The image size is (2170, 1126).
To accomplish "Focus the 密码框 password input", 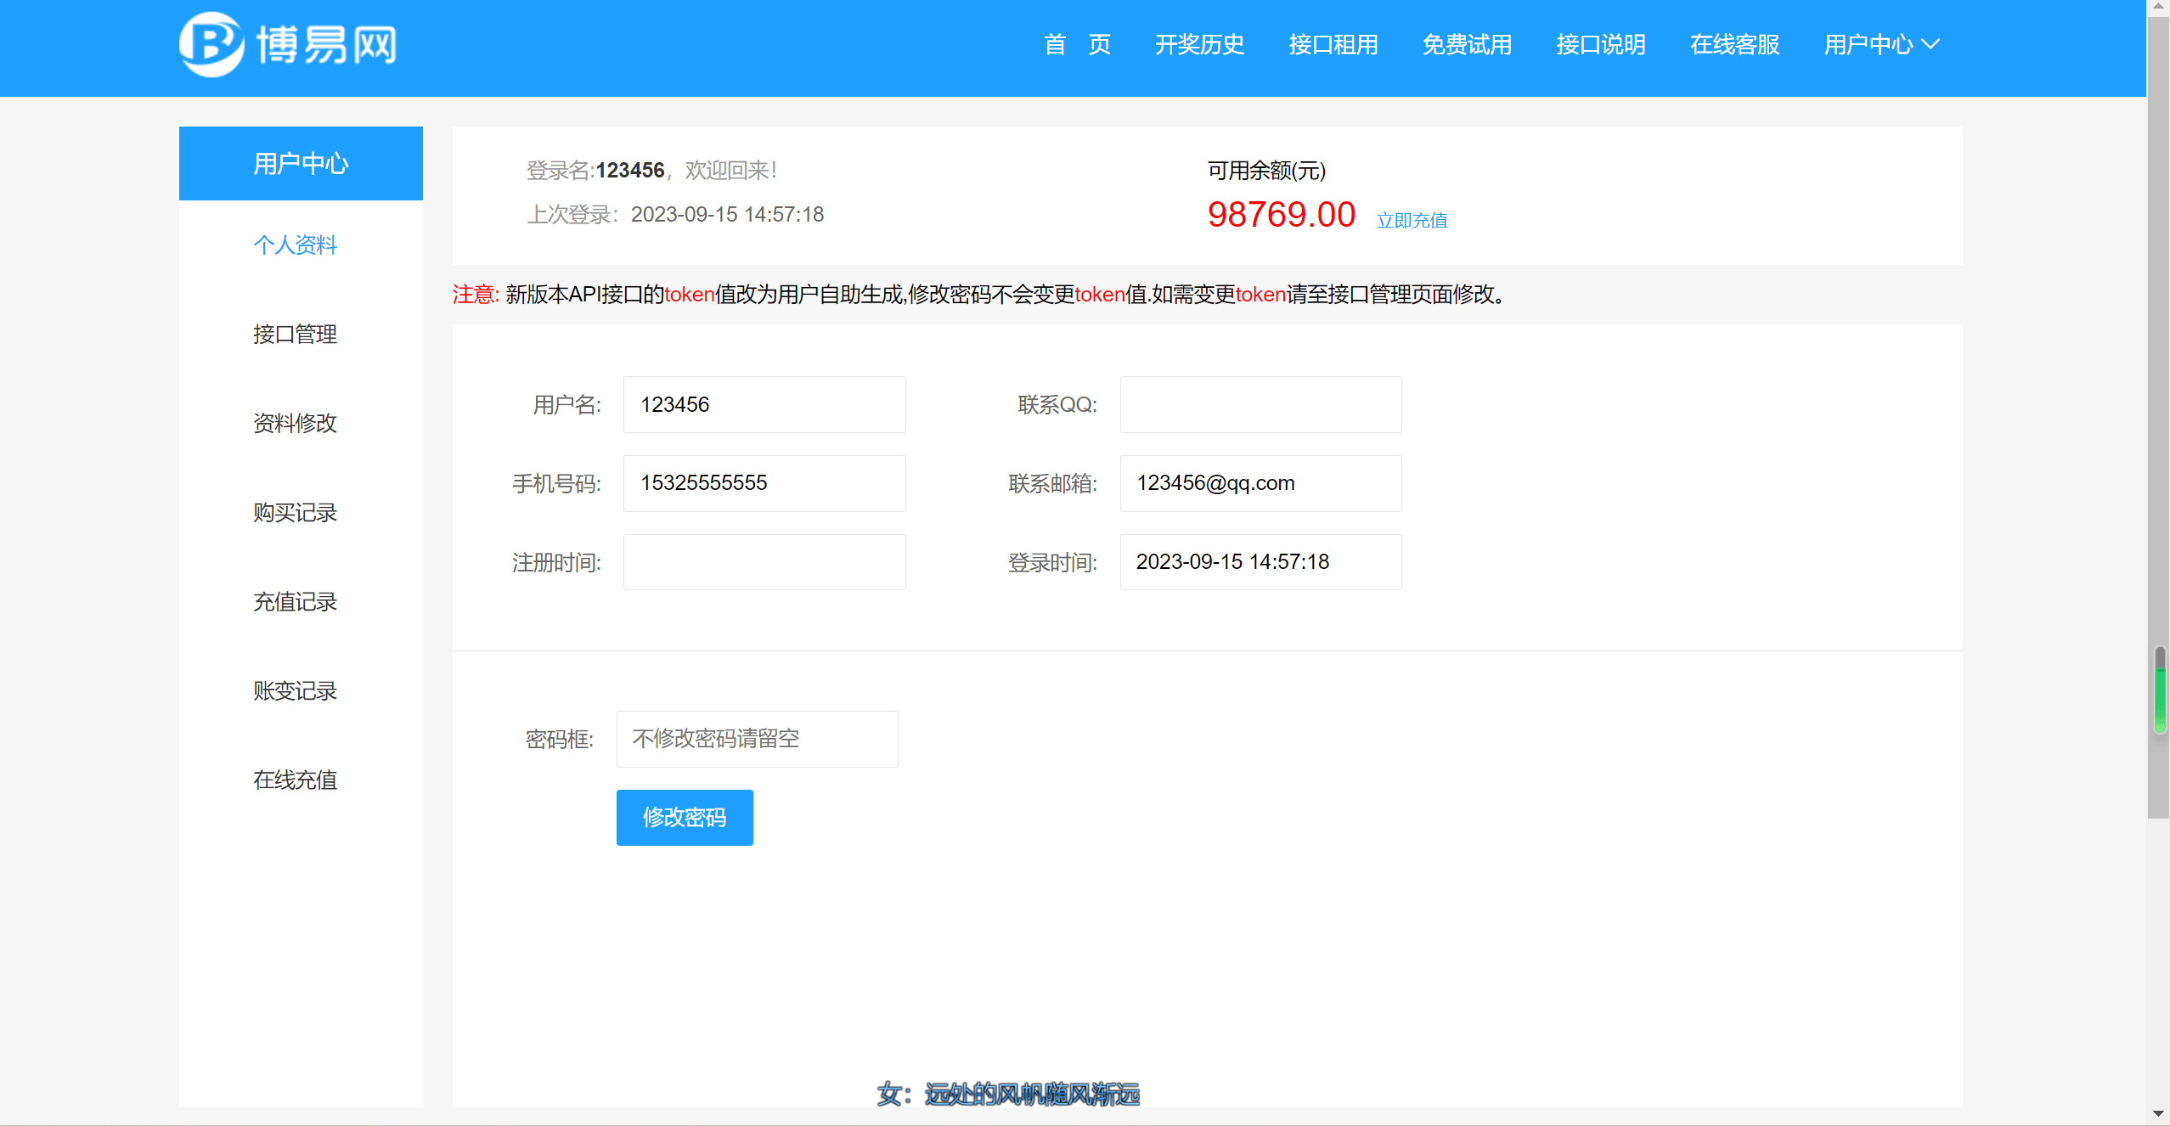I will [x=757, y=739].
